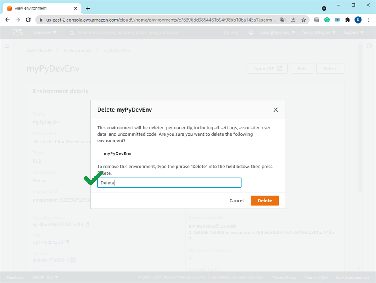This screenshot has height=283, width=376.
Task: Focus the Delete confirmation text field
Action: [169, 183]
